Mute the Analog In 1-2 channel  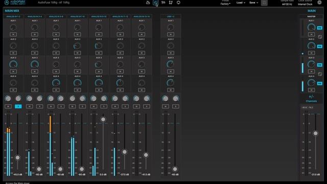tap(8, 106)
